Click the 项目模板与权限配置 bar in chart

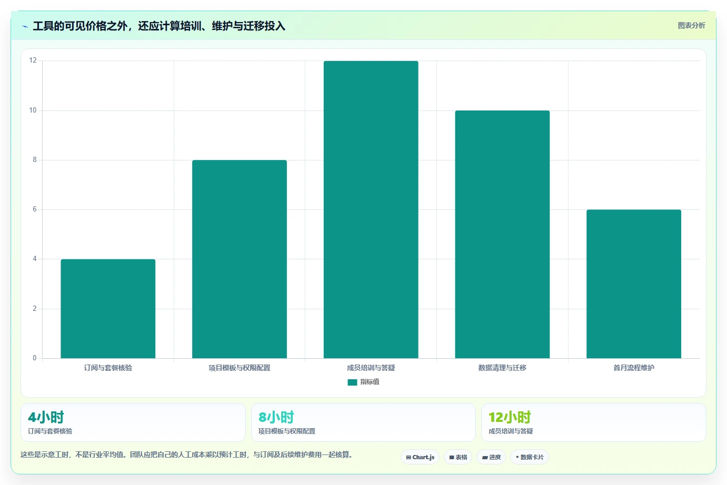click(x=240, y=259)
